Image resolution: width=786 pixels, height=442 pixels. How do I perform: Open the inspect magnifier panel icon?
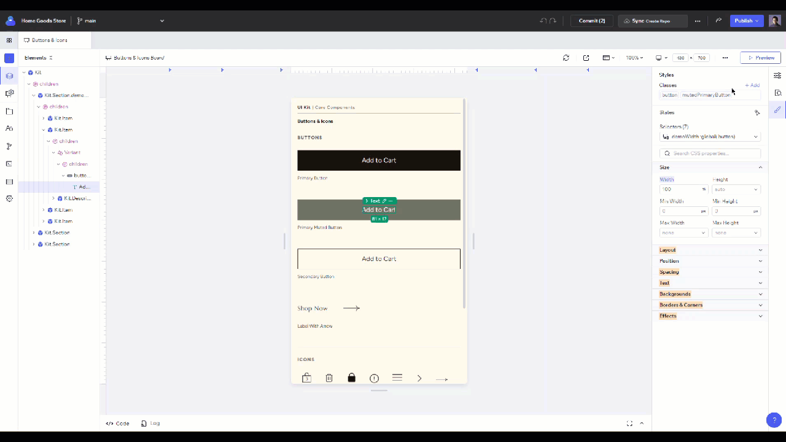[777, 93]
